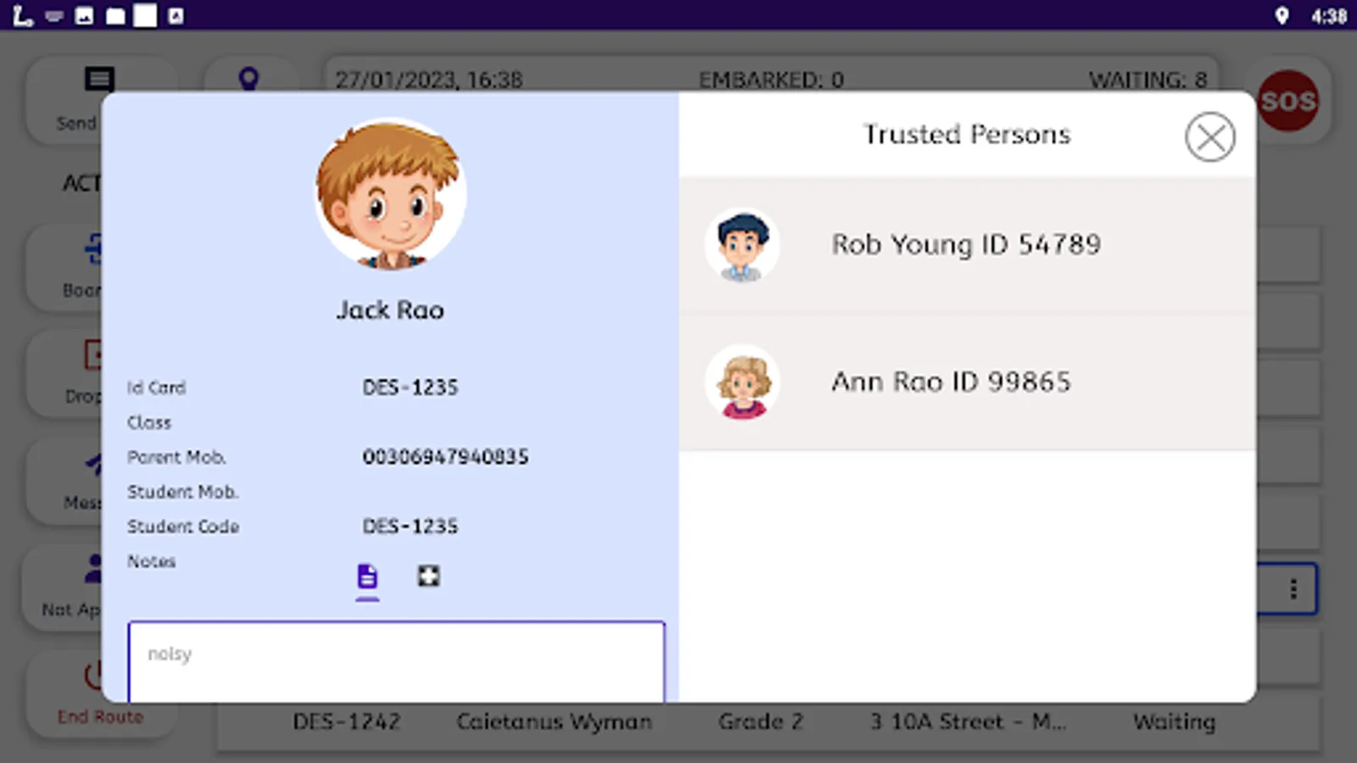Viewport: 1357px width, 763px height.
Task: Select trusted person Ann Rao ID 99865
Action: 967,382
